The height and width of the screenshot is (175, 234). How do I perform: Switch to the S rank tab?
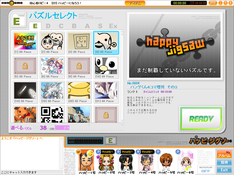pyautogui.click(x=100, y=26)
